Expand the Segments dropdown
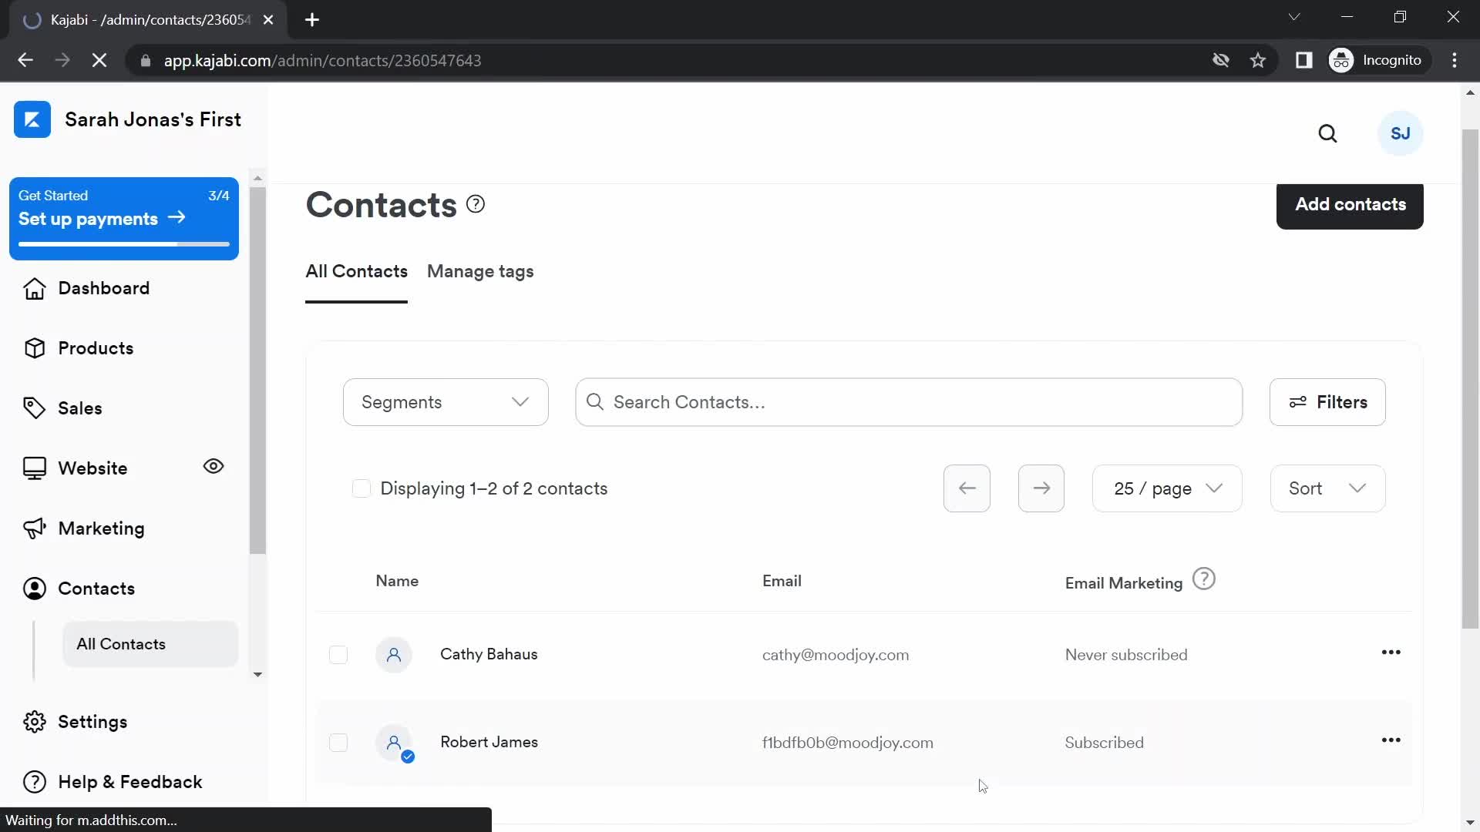The image size is (1480, 832). (446, 402)
